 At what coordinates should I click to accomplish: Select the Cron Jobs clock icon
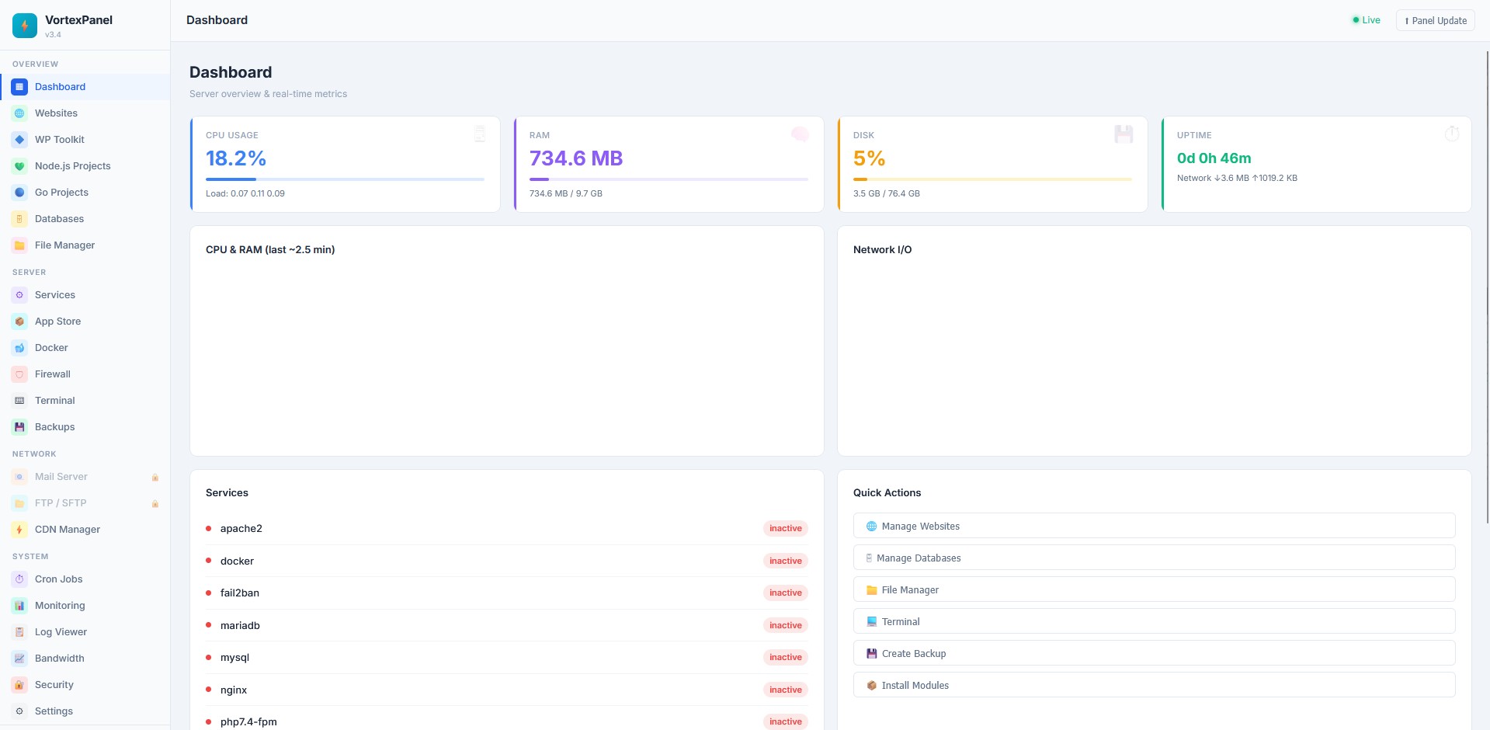20,579
